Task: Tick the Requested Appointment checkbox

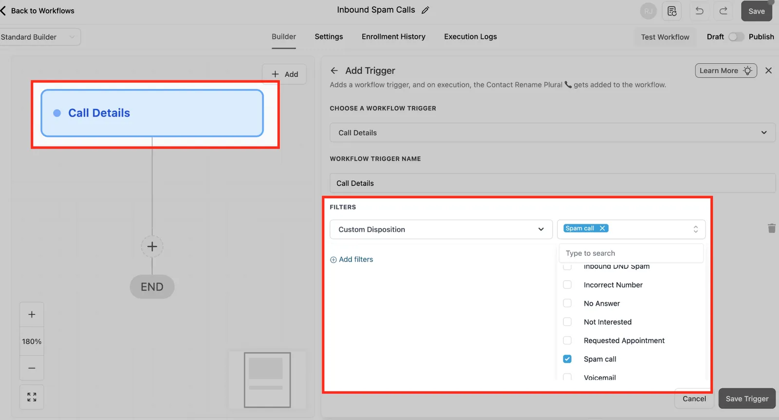Action: (x=567, y=340)
